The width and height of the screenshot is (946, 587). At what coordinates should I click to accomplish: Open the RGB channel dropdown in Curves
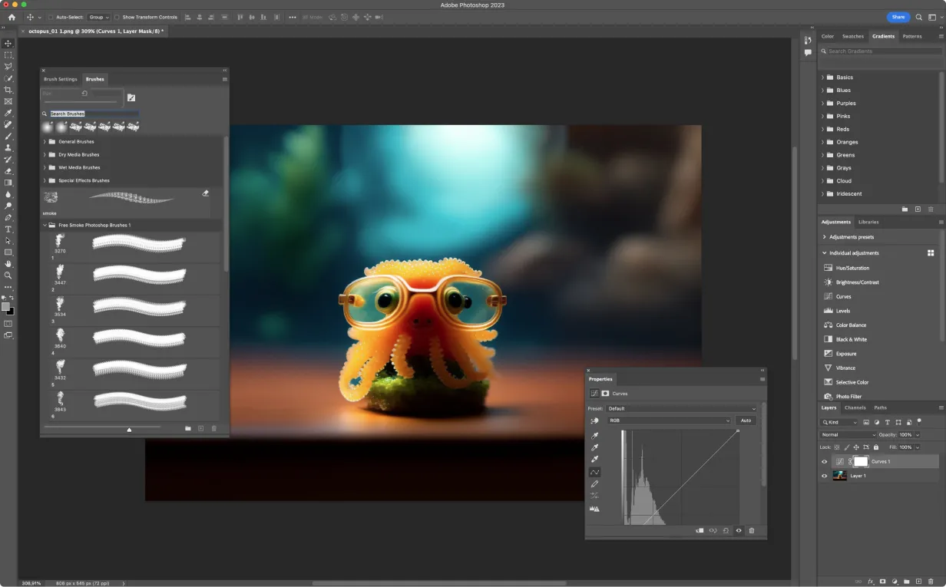(x=668, y=420)
